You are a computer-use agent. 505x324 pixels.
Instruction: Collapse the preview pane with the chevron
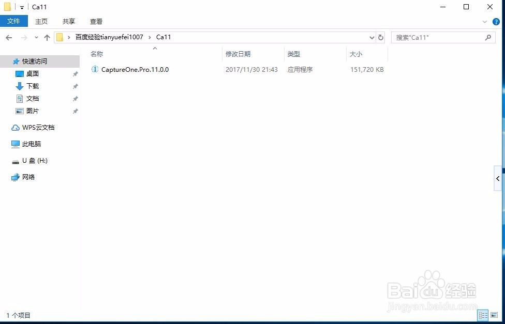497,178
